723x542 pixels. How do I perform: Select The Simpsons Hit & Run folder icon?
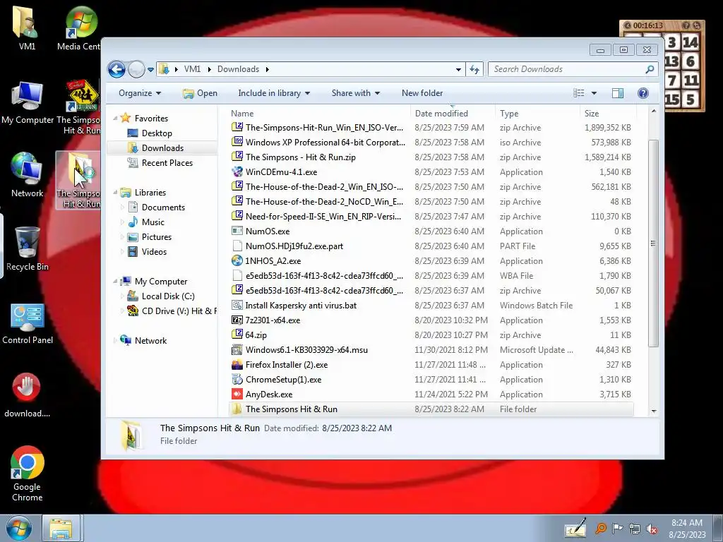point(237,409)
